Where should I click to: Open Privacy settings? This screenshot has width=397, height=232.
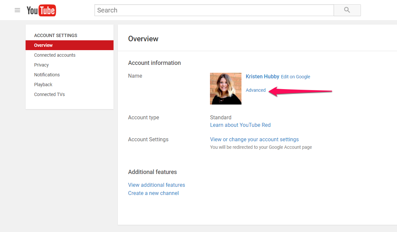pyautogui.click(x=41, y=65)
